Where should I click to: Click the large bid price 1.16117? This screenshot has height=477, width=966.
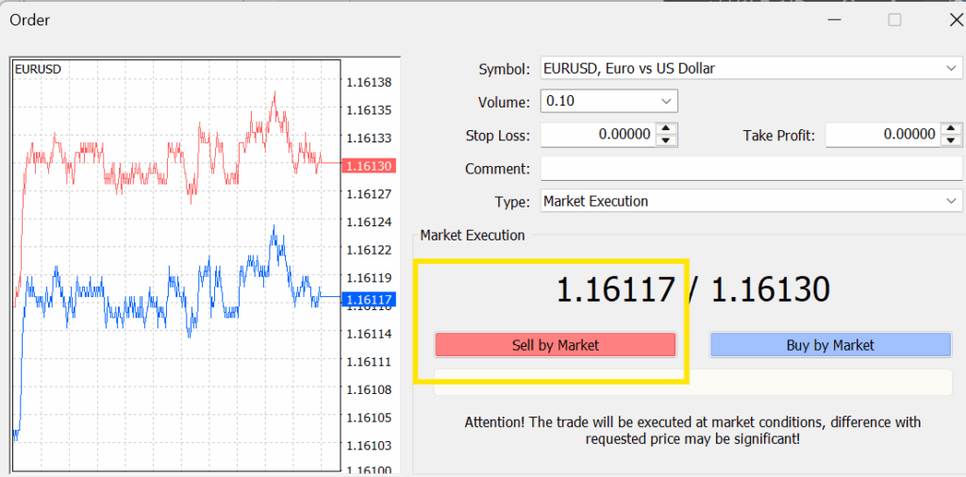(616, 290)
